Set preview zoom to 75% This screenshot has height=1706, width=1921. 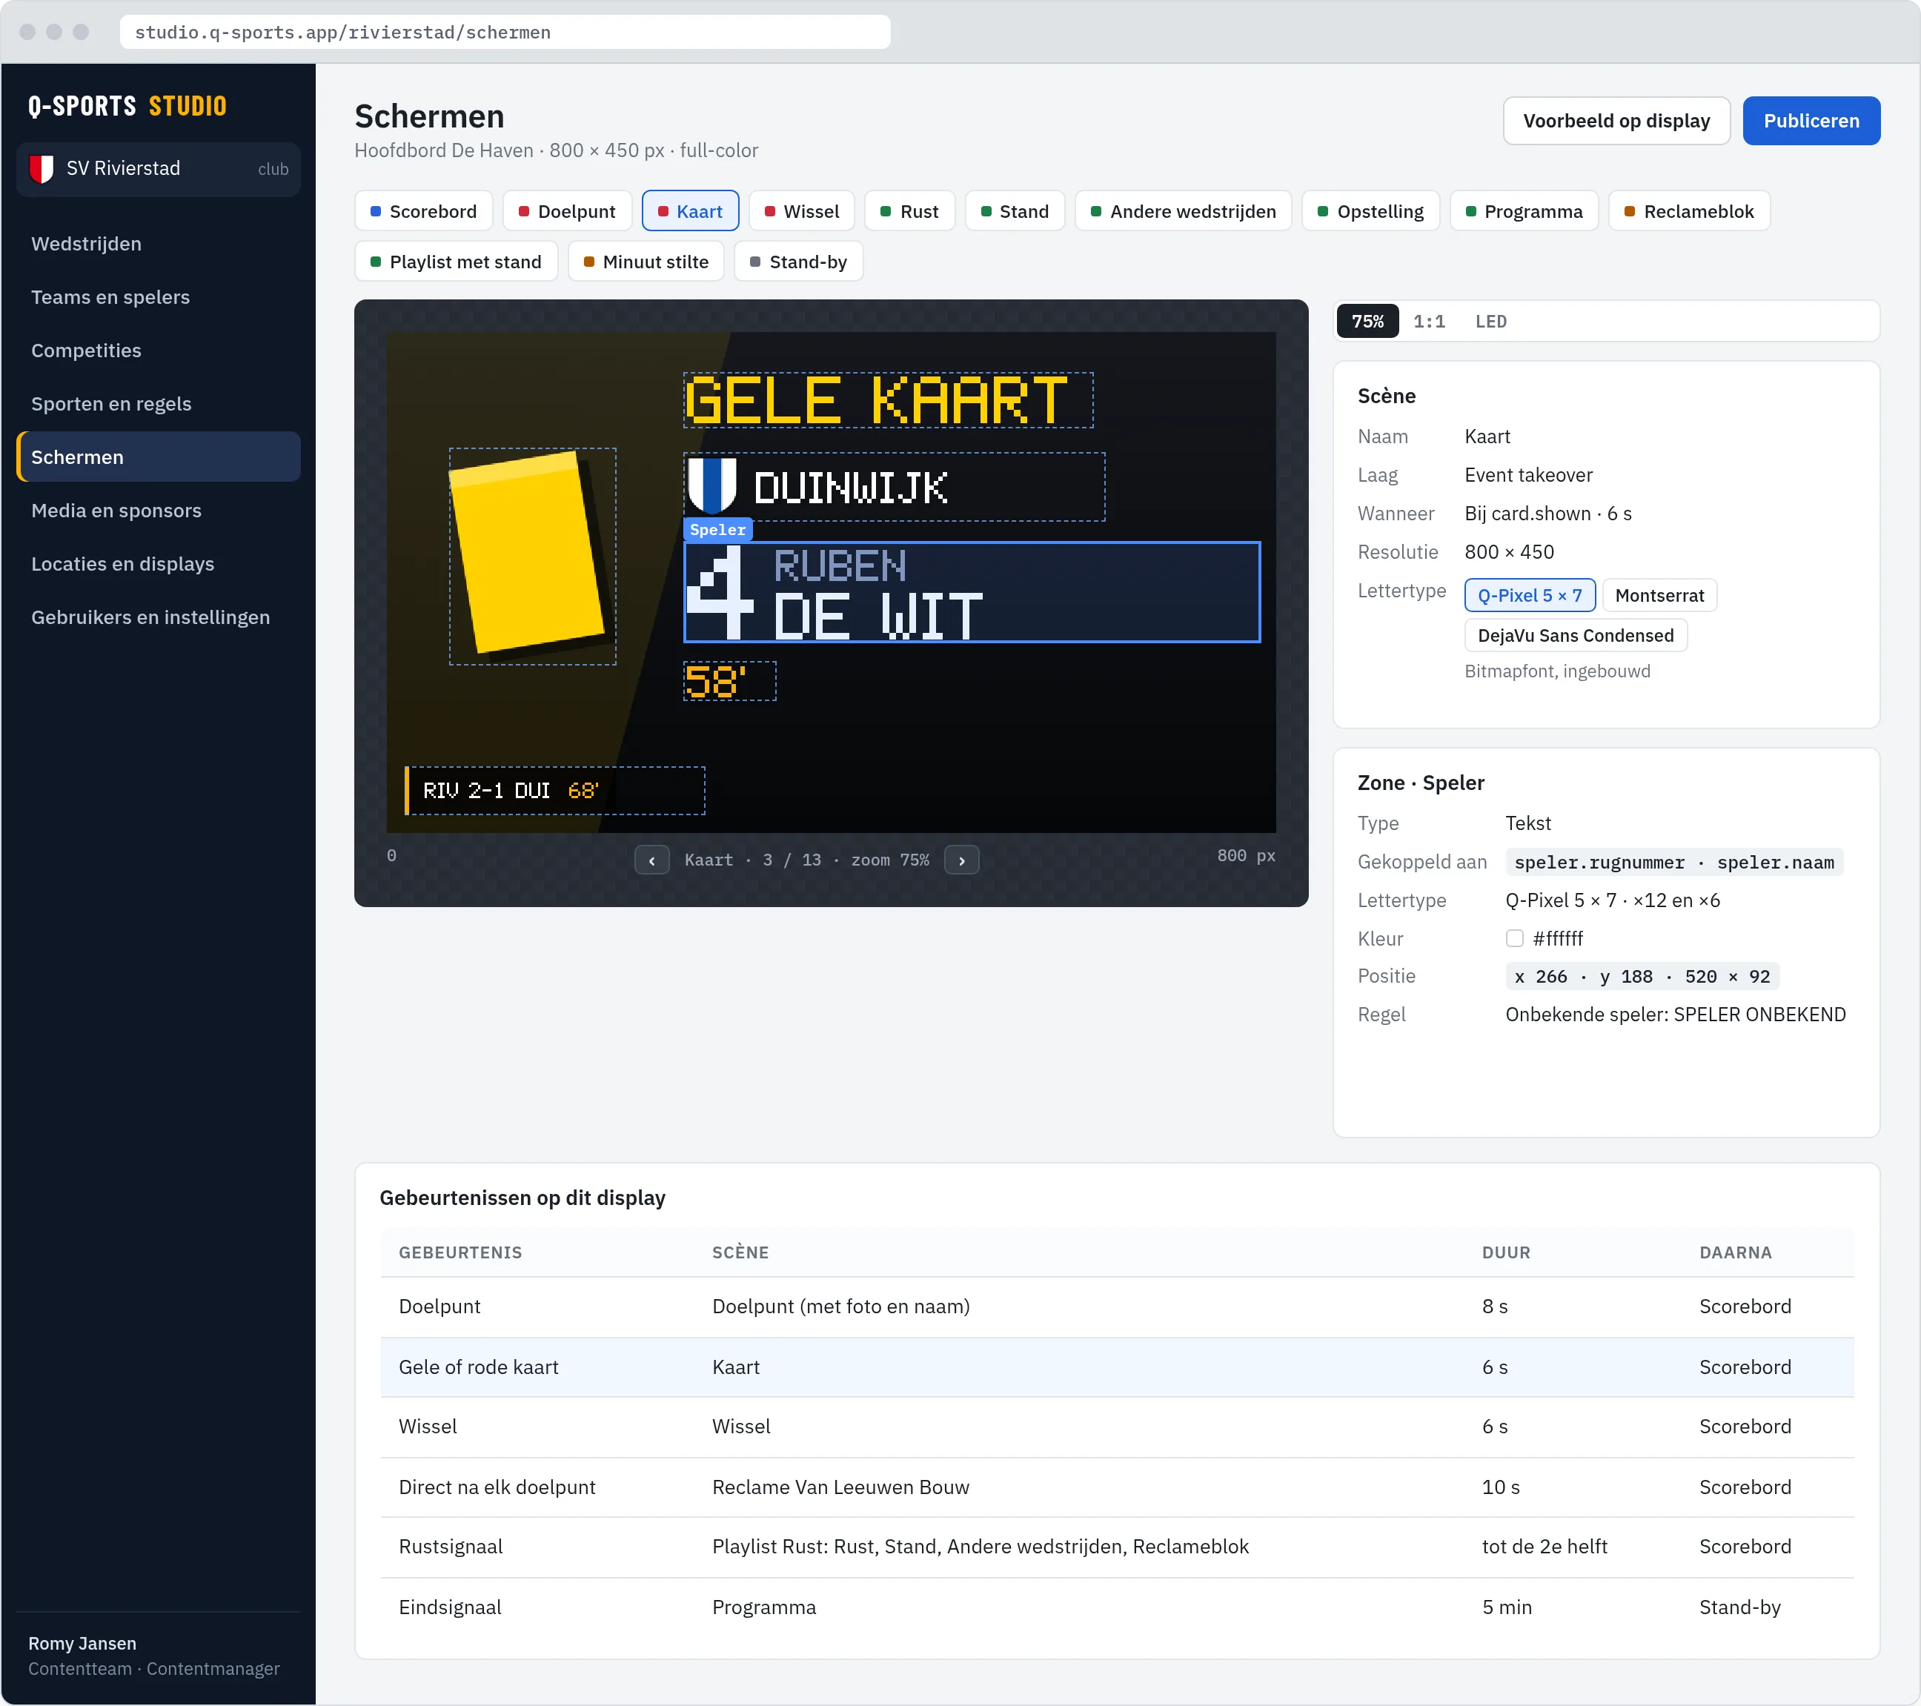pos(1367,322)
